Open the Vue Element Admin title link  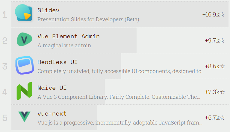69,36
